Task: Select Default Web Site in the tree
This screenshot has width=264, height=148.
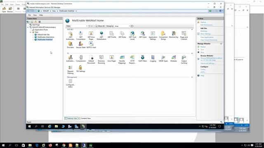Action: [x=43, y=35]
